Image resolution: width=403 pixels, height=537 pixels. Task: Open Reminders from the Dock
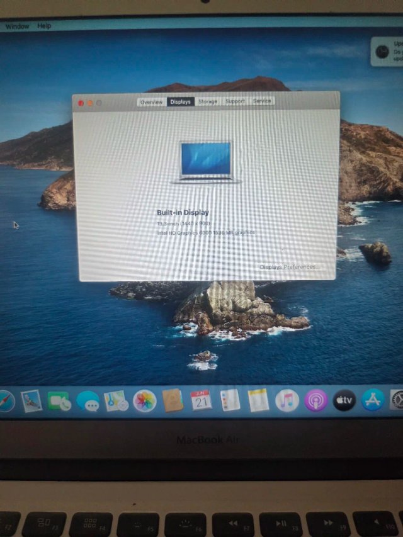230,400
